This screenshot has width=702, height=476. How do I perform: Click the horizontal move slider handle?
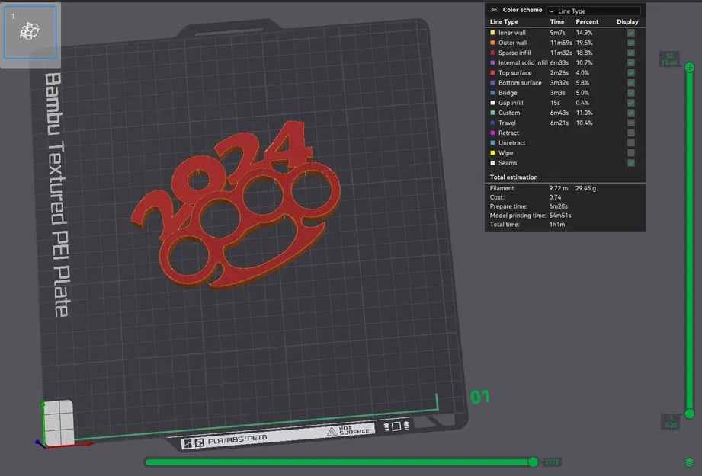[533, 462]
